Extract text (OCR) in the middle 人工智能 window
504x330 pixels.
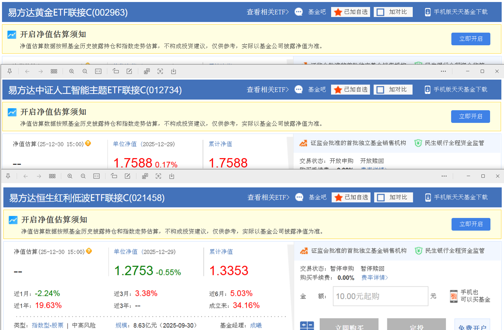tap(160, 71)
